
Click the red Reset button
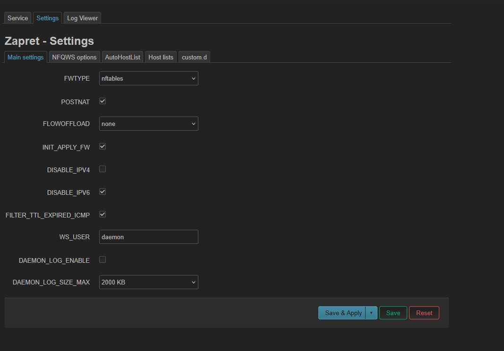(424, 313)
